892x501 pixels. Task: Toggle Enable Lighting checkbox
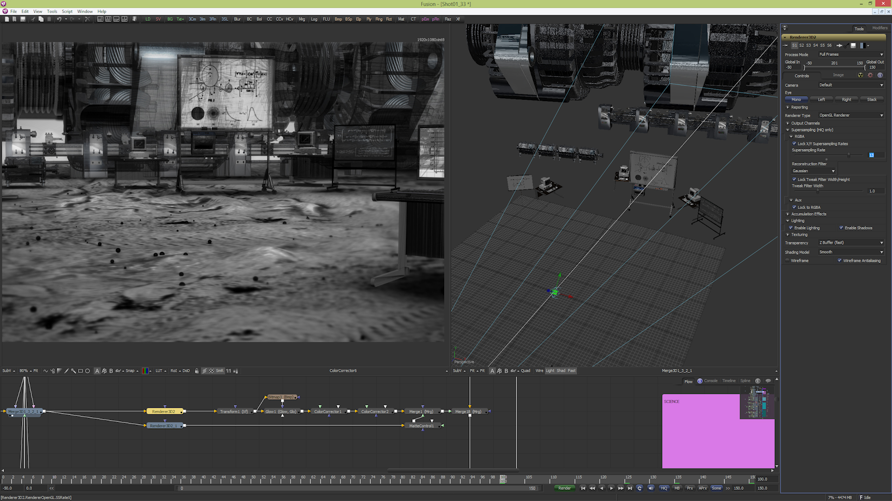(x=791, y=228)
